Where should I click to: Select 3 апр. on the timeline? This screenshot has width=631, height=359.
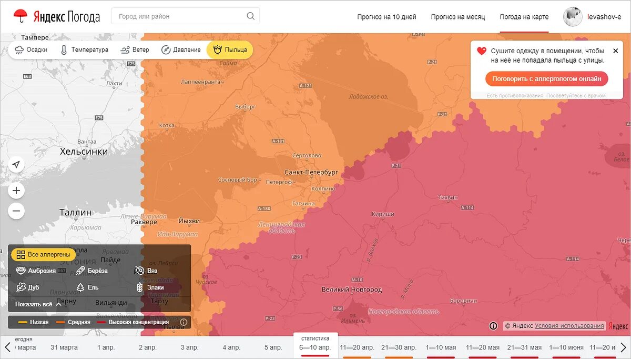[189, 347]
